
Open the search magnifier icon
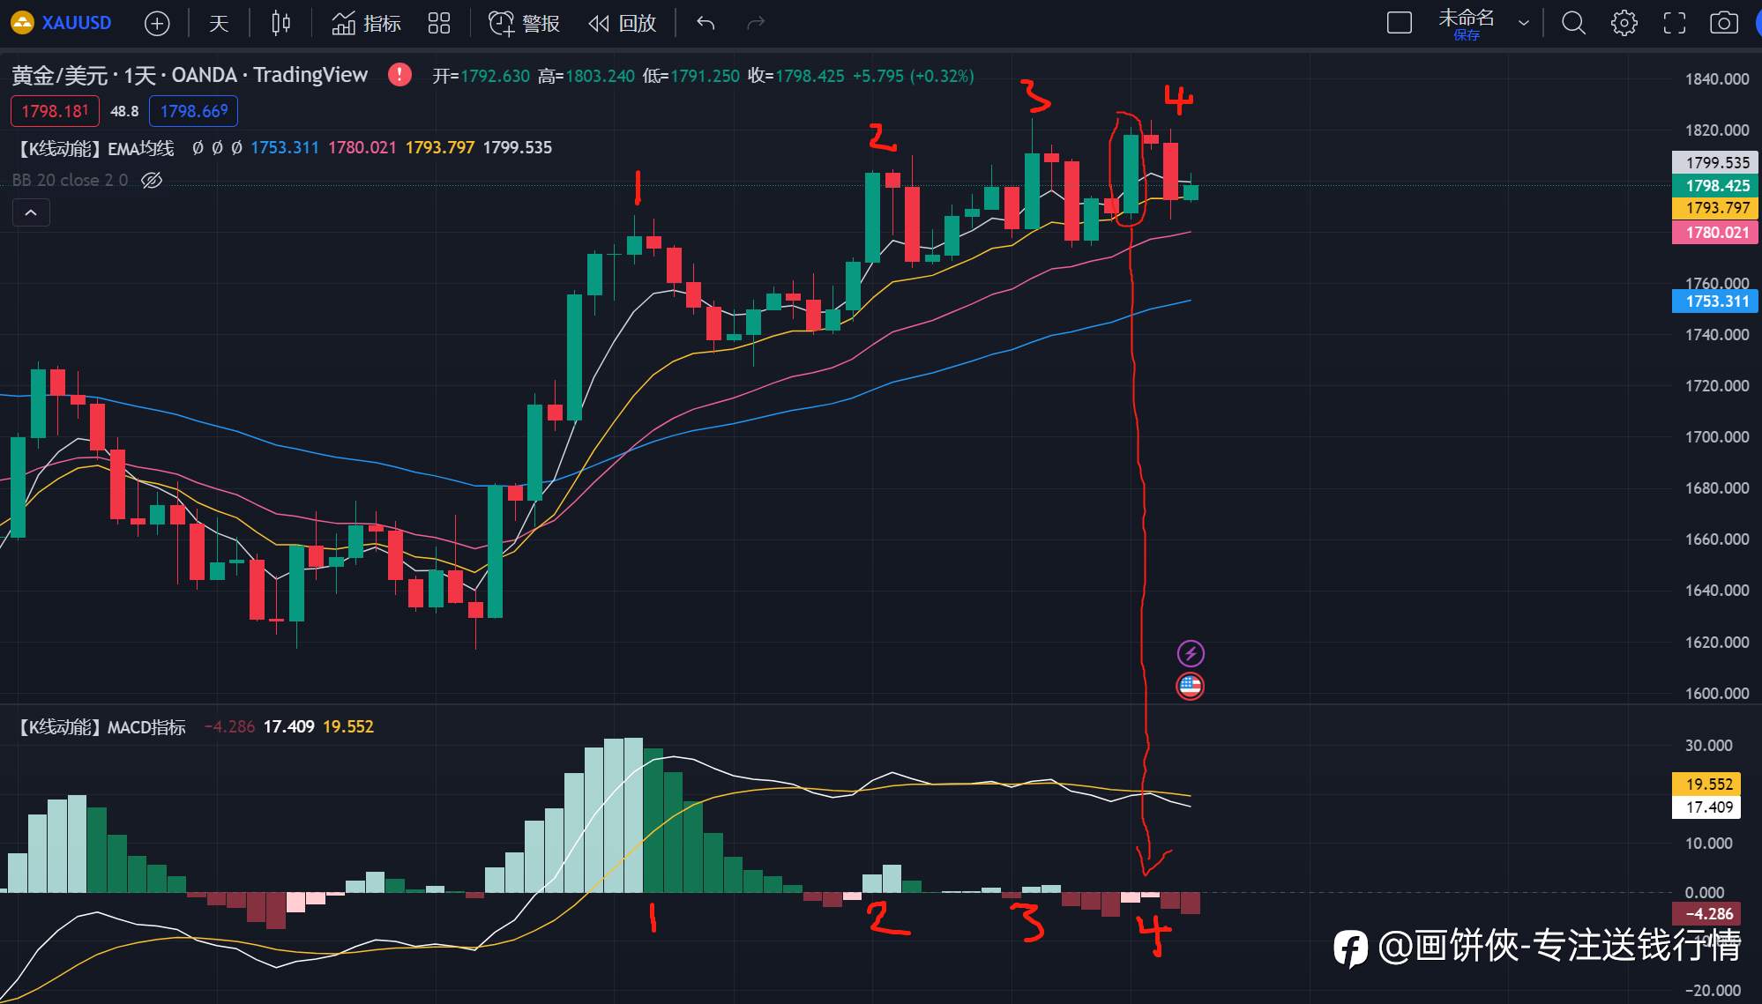coord(1574,23)
